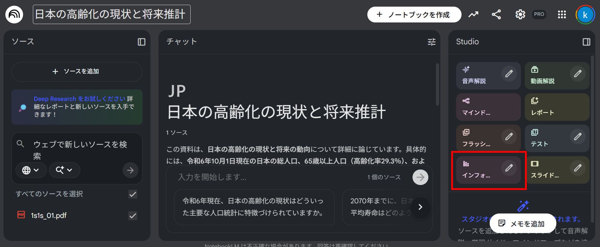Image resolution: width=600 pixels, height=247 pixels.
Task: Click the chat message input field
Action: 264,177
